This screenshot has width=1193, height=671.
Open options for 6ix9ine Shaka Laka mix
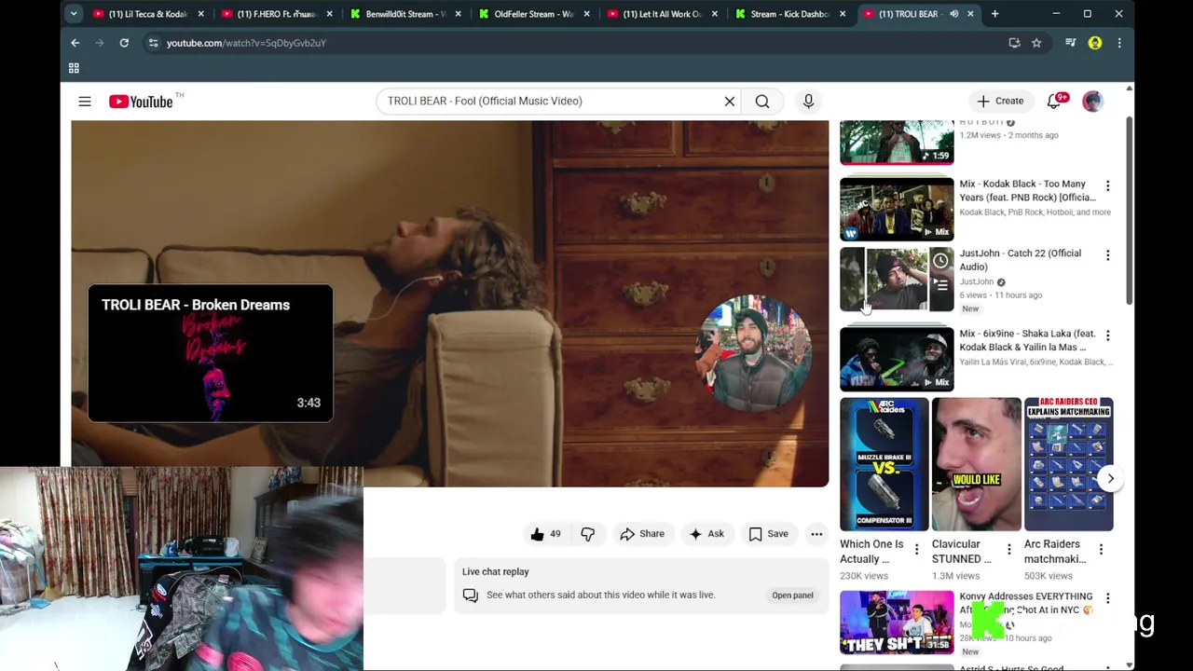tap(1107, 335)
